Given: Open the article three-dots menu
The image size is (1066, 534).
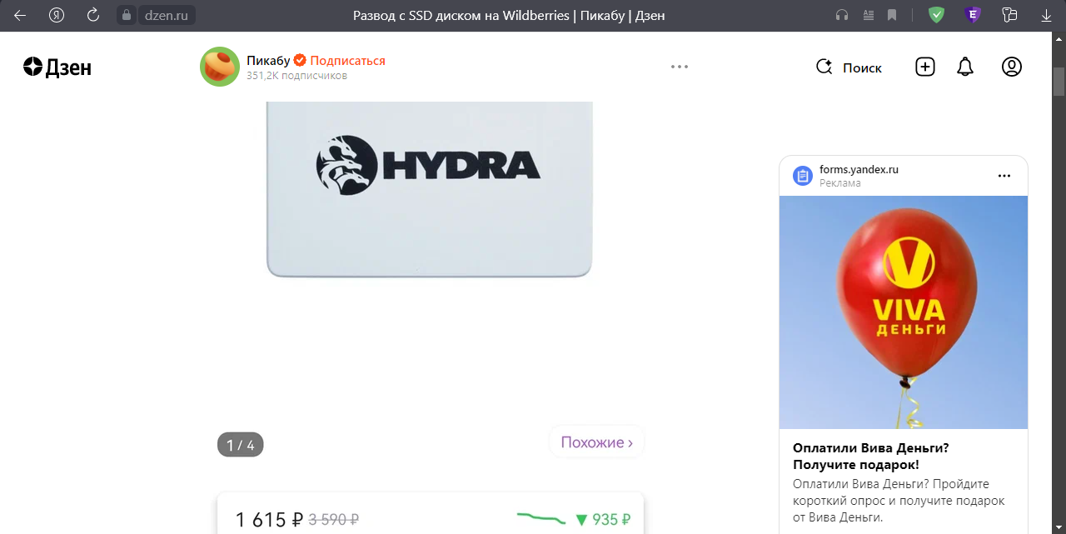Looking at the screenshot, I should pyautogui.click(x=680, y=67).
